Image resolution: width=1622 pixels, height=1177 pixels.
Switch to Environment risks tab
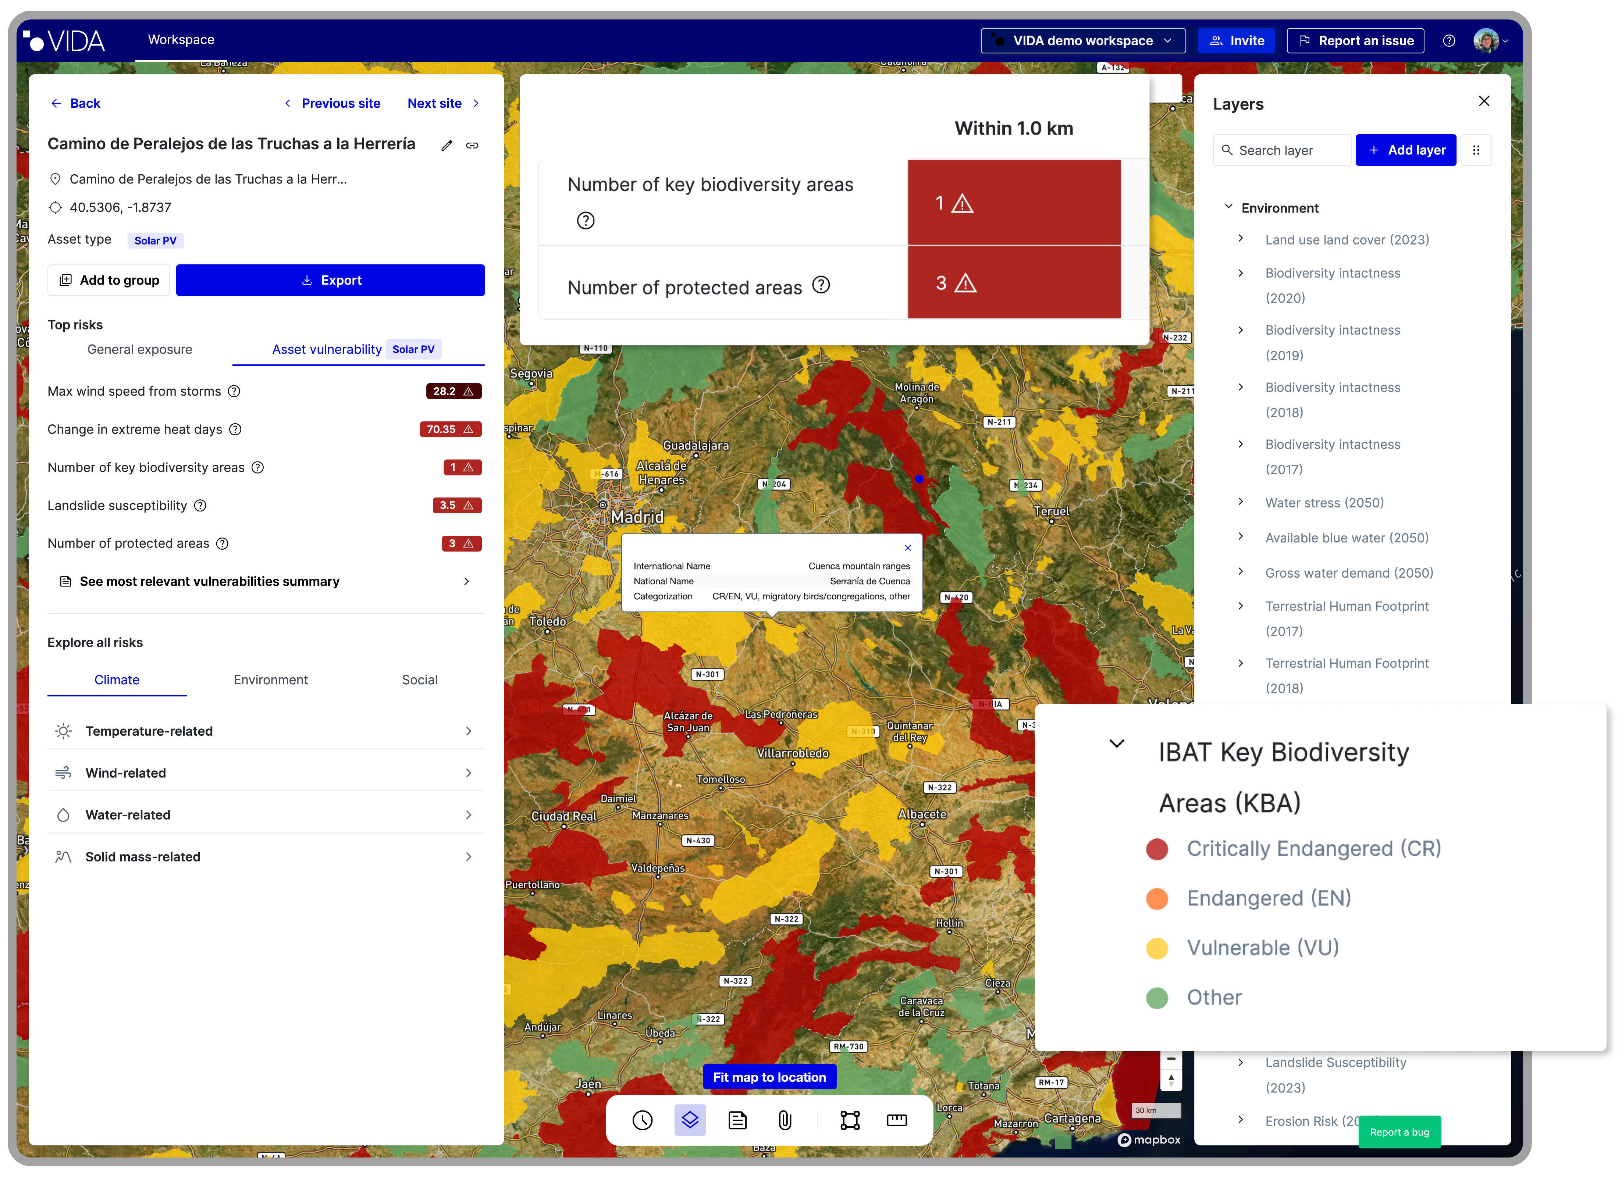pyautogui.click(x=270, y=680)
